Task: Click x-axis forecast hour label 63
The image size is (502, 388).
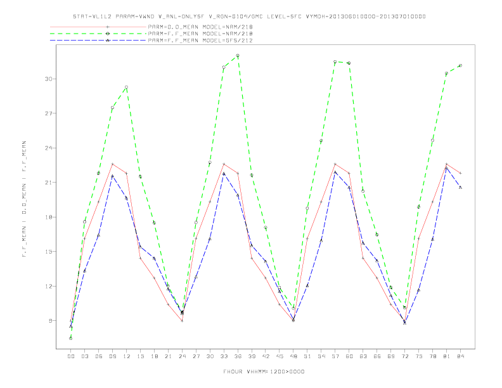Action: coord(363,356)
